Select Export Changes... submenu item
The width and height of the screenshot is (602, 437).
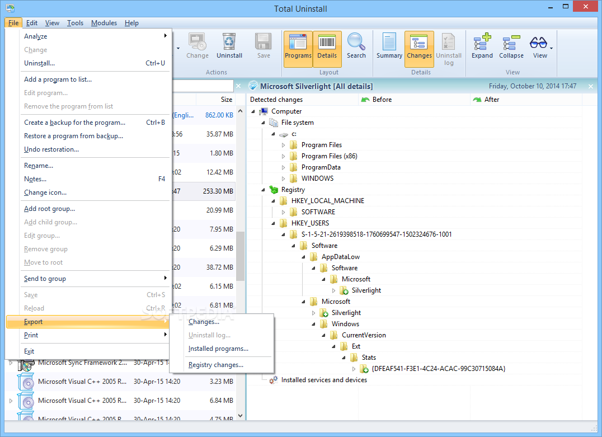222,322
